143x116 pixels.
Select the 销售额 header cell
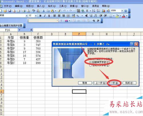tap(38, 38)
